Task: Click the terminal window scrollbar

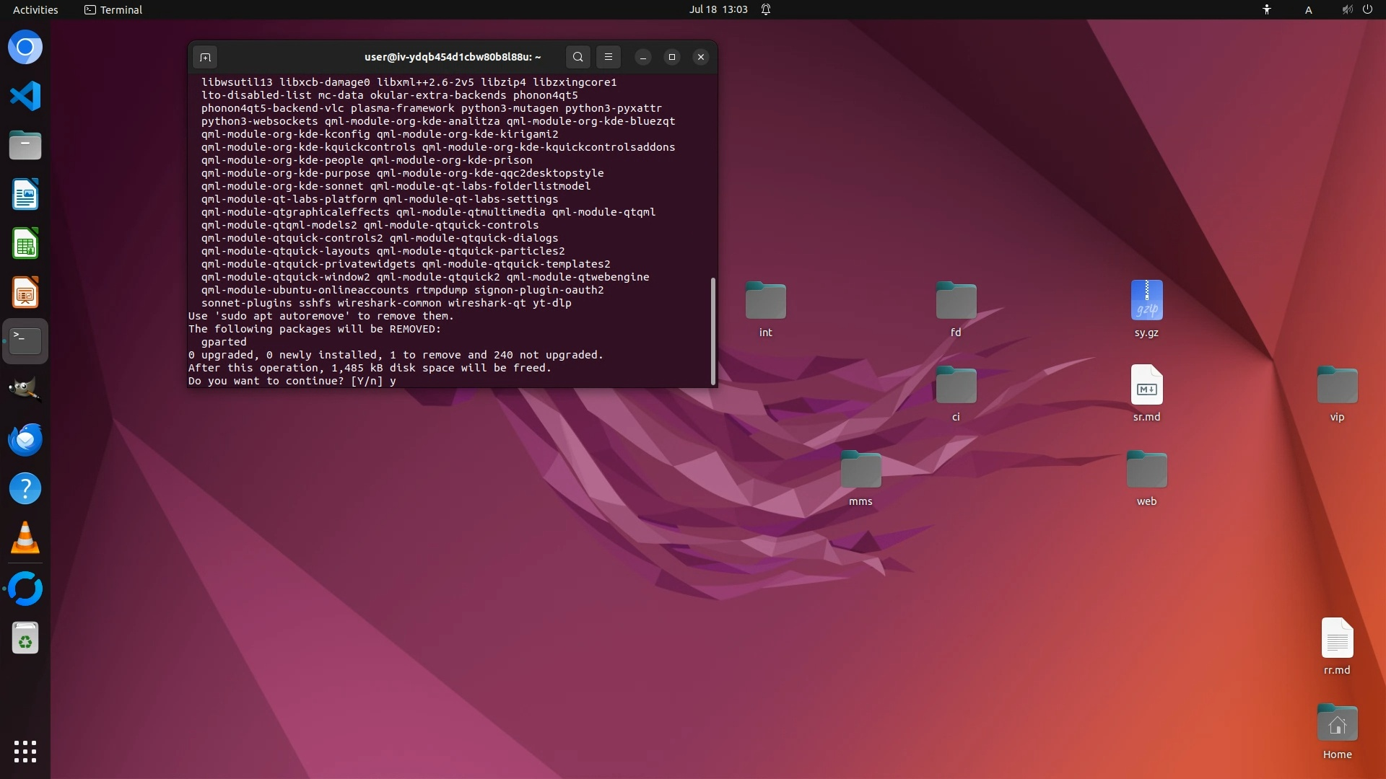Action: point(713,330)
